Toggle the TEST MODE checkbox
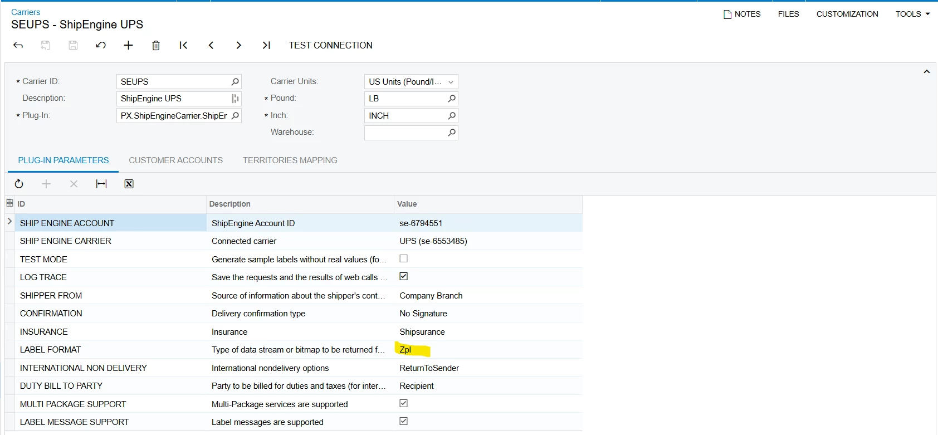 404,258
